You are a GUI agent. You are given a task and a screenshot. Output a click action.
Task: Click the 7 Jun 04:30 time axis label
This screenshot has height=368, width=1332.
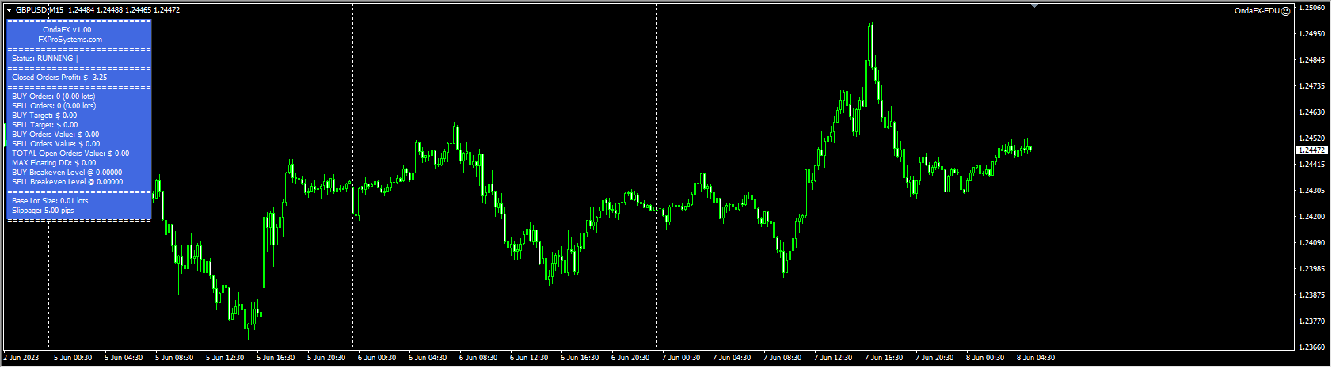pyautogui.click(x=732, y=358)
